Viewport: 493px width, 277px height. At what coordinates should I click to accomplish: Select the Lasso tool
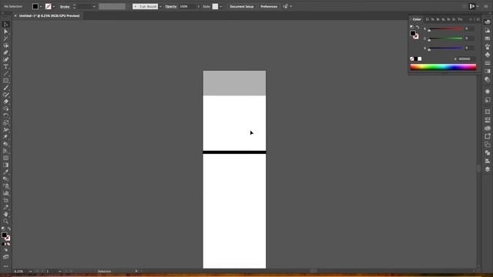click(5, 45)
